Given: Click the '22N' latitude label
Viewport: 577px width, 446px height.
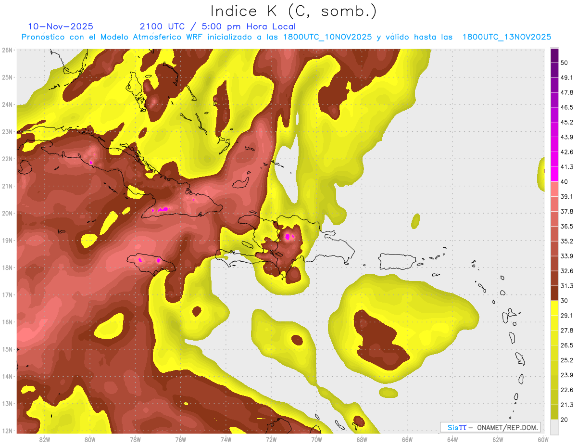Looking at the screenshot, I should (7, 159).
